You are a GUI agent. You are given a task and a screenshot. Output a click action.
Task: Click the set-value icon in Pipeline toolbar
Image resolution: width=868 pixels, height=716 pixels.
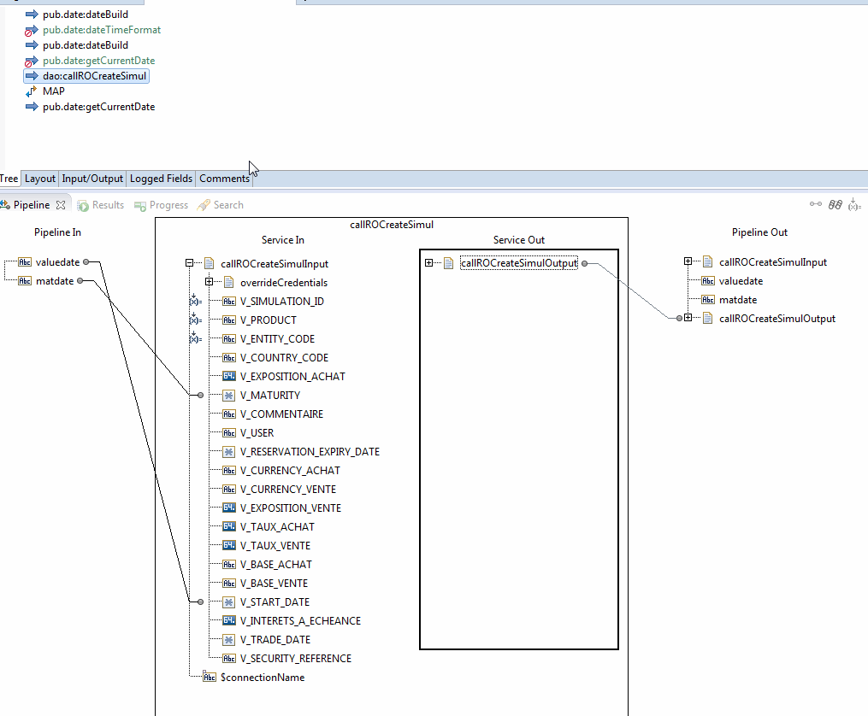(854, 204)
